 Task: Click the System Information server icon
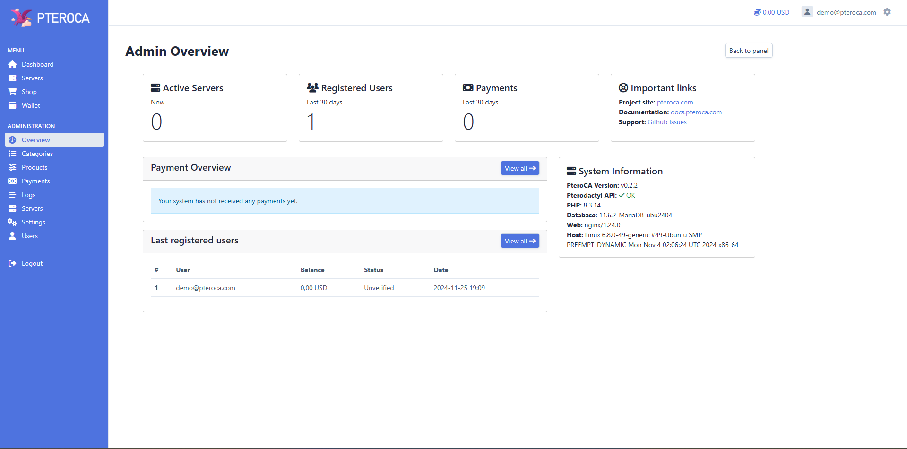(571, 171)
